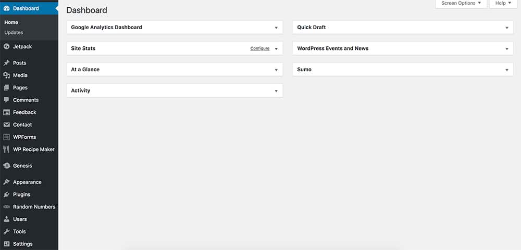Screen dimensions: 521x250
Task: Expand WordPress Events and News widget arrow
Action: (x=507, y=49)
